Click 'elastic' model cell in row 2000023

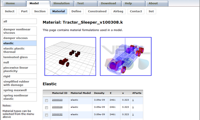click(74, 100)
